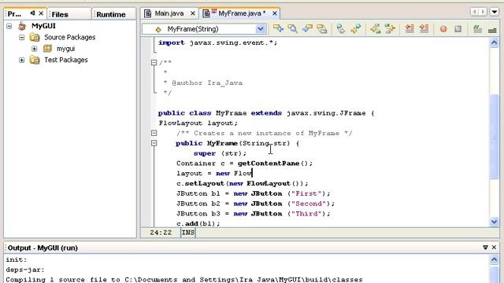Switch to the Runtime tab

click(x=111, y=14)
